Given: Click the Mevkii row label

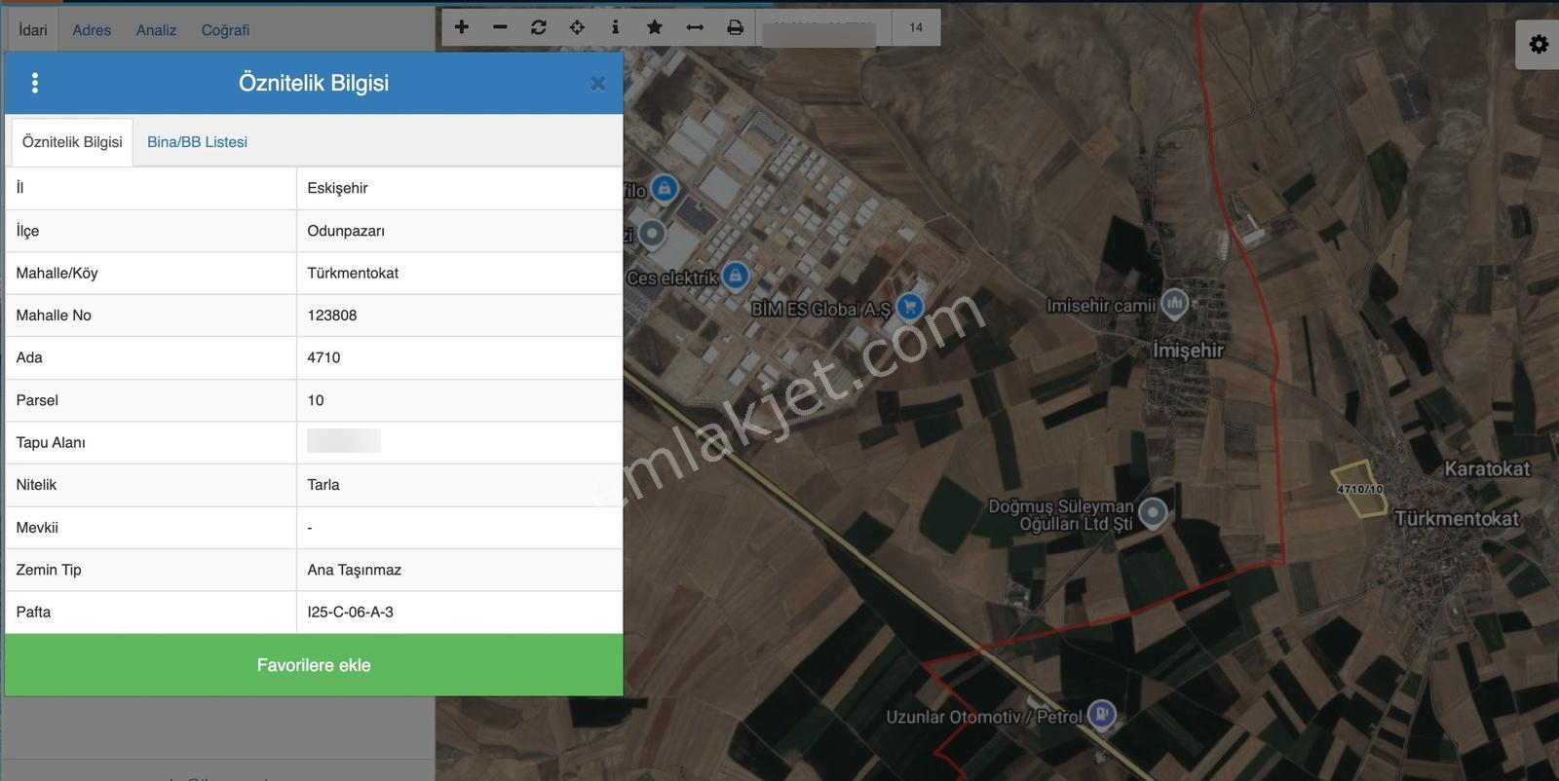Looking at the screenshot, I should [x=37, y=527].
